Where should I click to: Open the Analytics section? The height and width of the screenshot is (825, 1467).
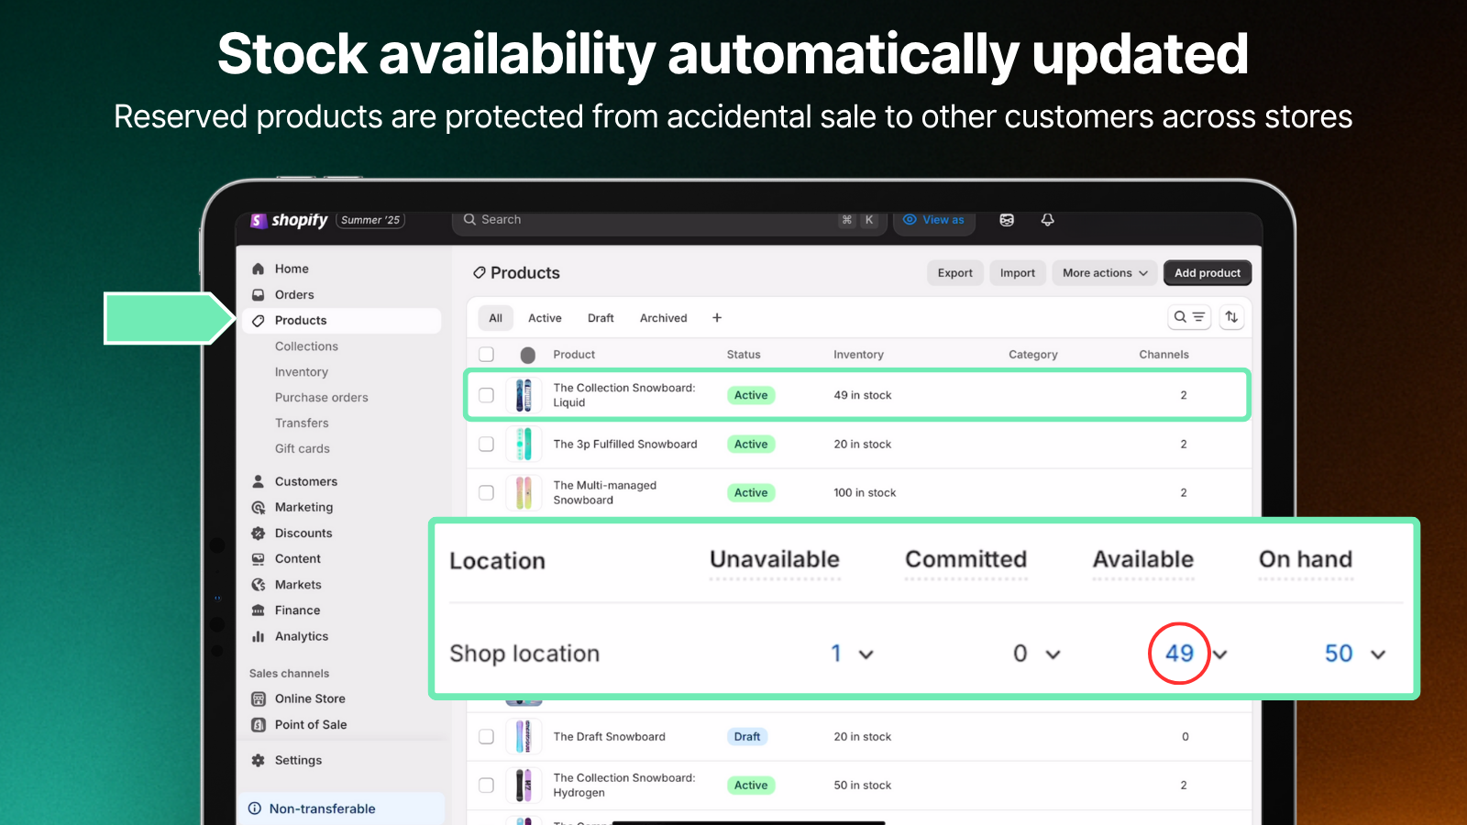tap(301, 636)
